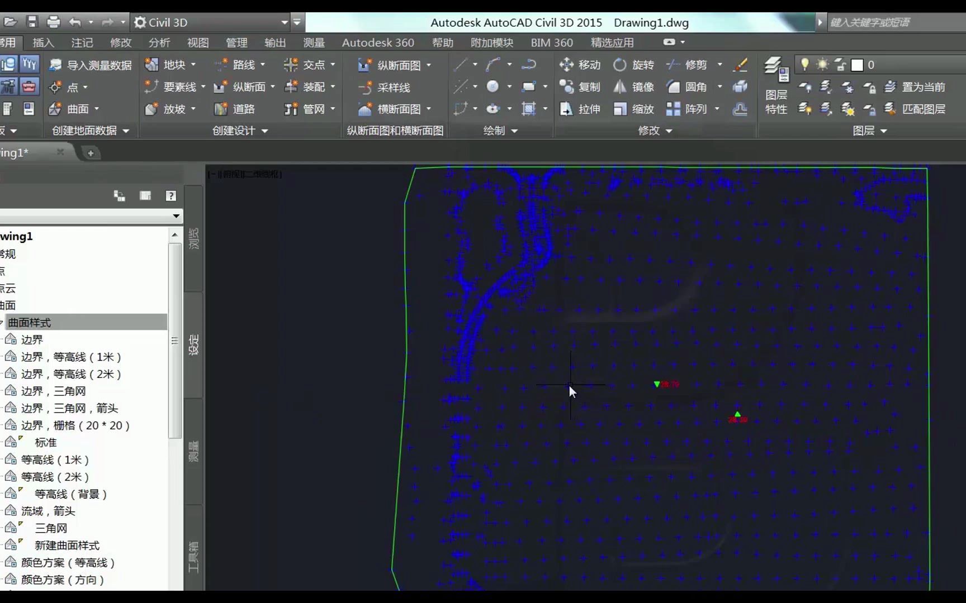Toggle the layer freeze icon
The image size is (966, 603).
(x=821, y=64)
